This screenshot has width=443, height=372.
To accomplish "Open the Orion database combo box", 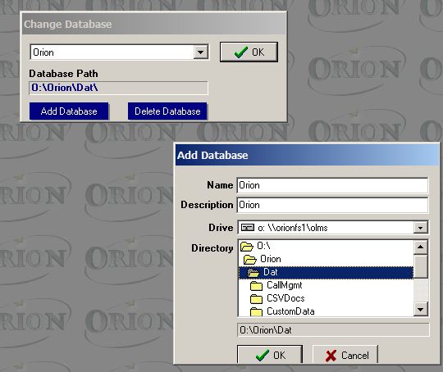I will (119, 52).
